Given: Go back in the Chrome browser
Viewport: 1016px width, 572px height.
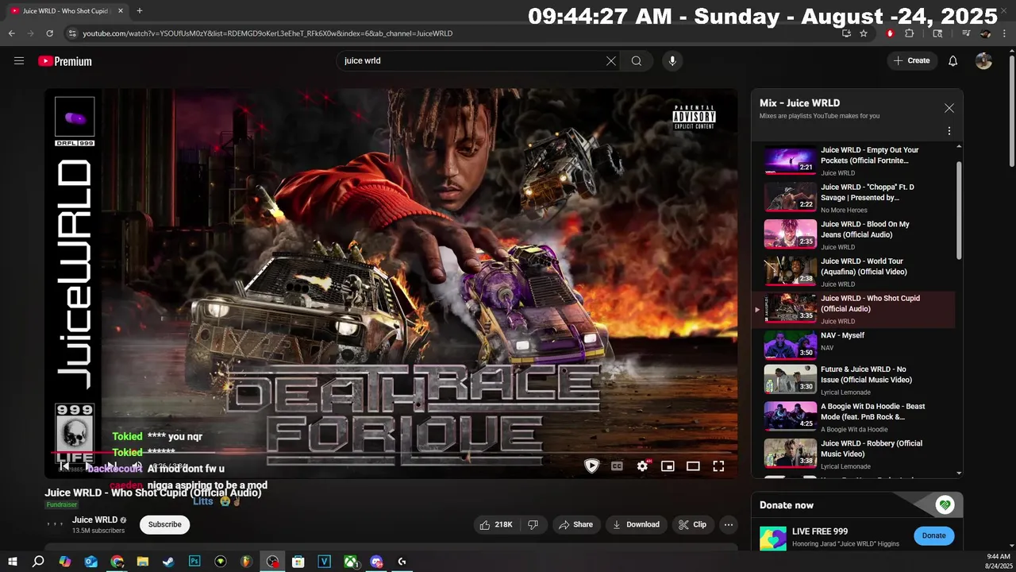Looking at the screenshot, I should pos(12,33).
